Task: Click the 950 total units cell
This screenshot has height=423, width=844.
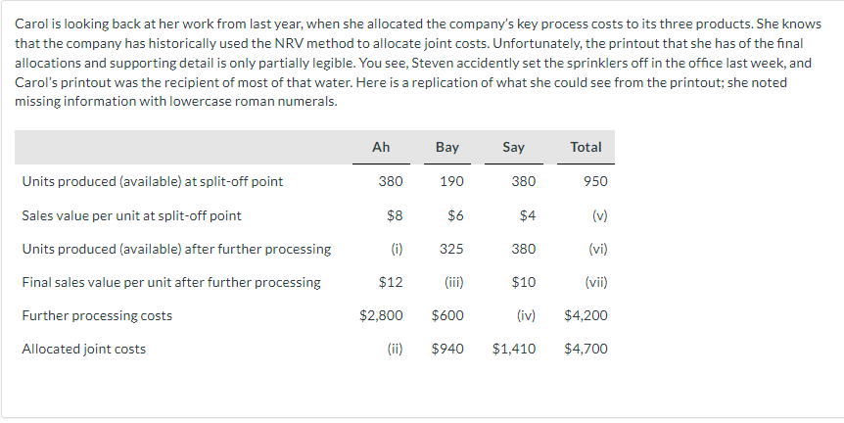Action: pos(594,181)
